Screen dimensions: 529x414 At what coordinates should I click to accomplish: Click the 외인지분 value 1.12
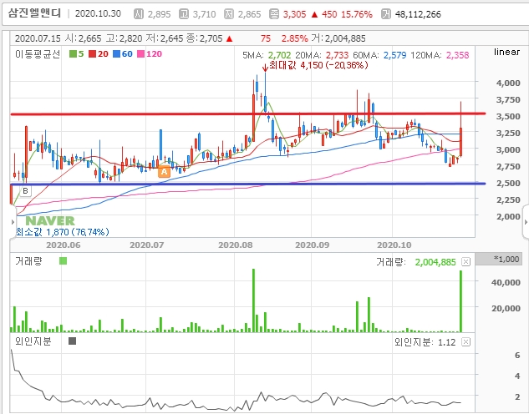click(446, 342)
